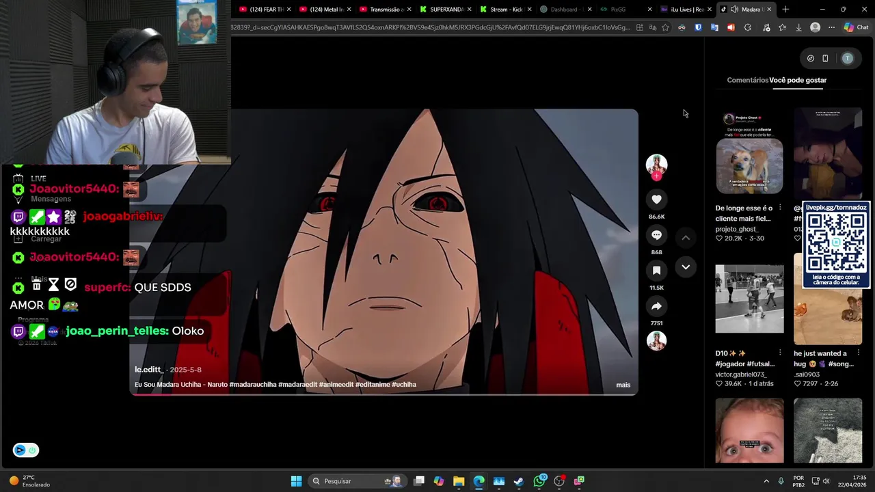Screen dimensions: 875x492
Task: Share the video via the 7751 arrow icon
Action: point(656,306)
